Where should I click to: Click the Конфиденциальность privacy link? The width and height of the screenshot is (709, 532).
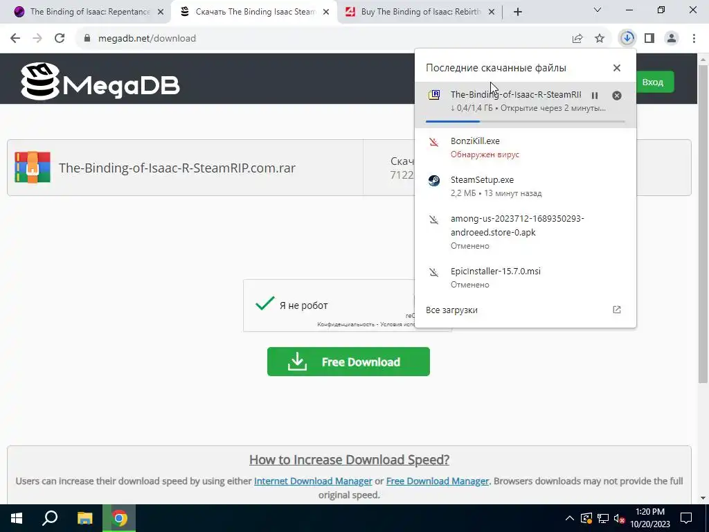(x=346, y=324)
